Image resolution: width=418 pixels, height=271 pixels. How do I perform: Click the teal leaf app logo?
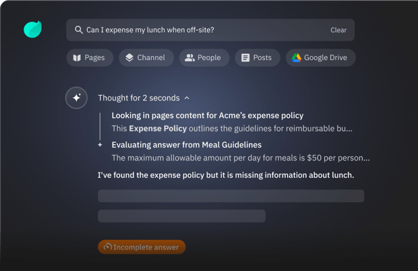click(x=32, y=30)
